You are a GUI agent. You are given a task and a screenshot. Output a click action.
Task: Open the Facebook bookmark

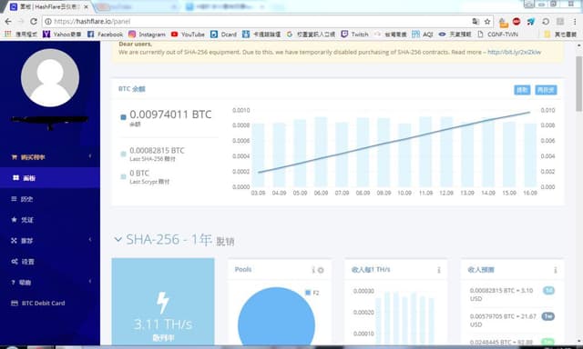[105, 35]
